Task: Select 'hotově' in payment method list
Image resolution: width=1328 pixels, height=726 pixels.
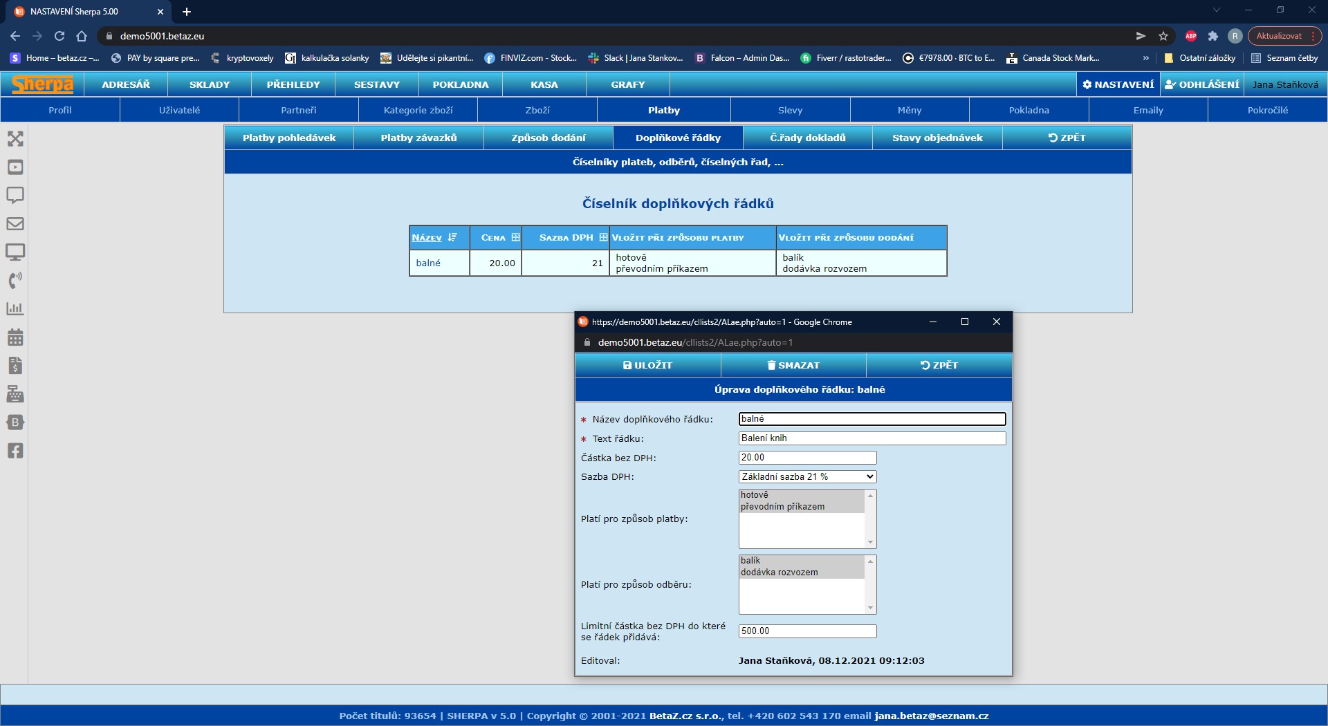Action: click(x=755, y=495)
